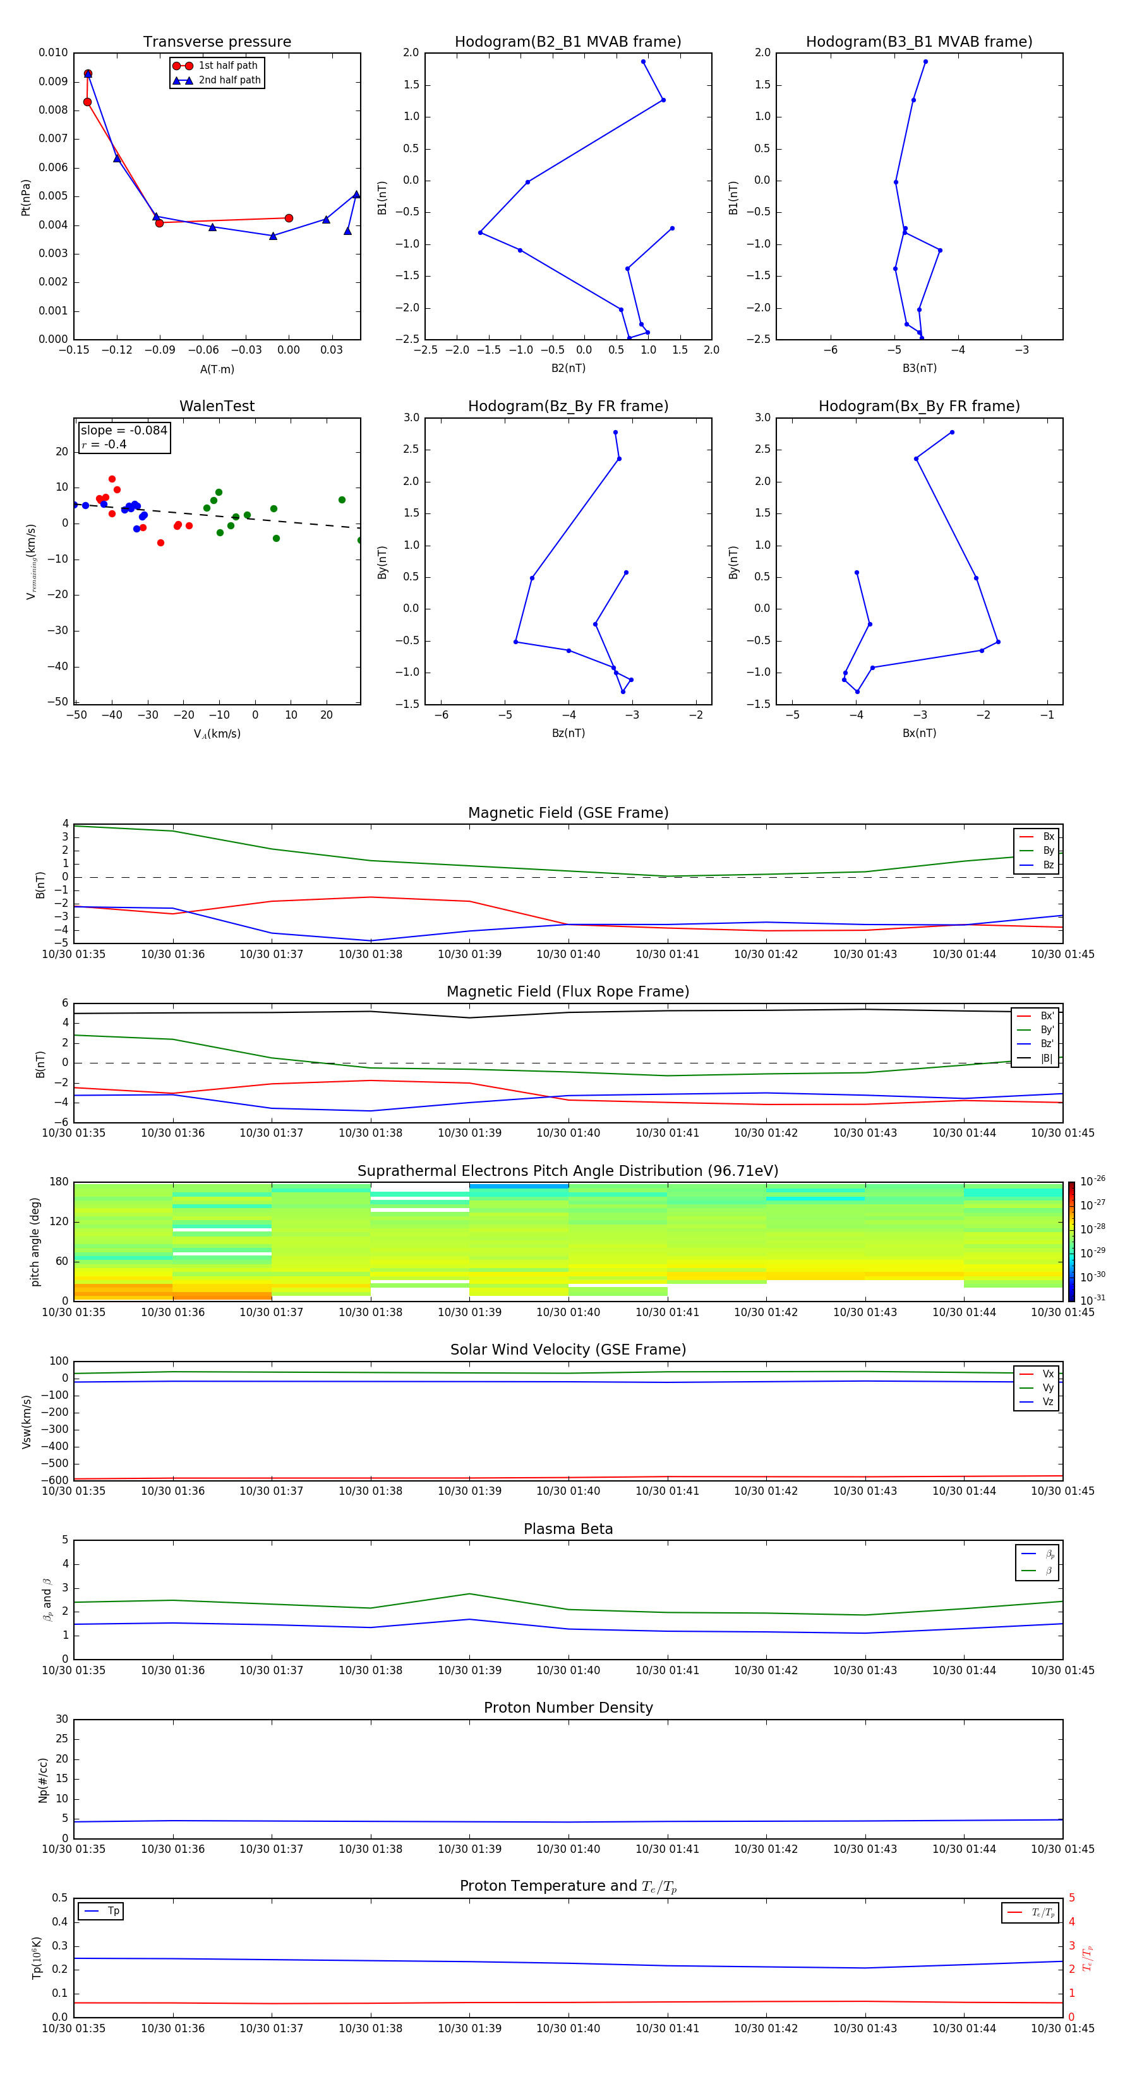The height and width of the screenshot is (2084, 1137).
Task: Click the 'Hodogram(B3_B1 MVAB frame)' title
Action: click(x=919, y=42)
